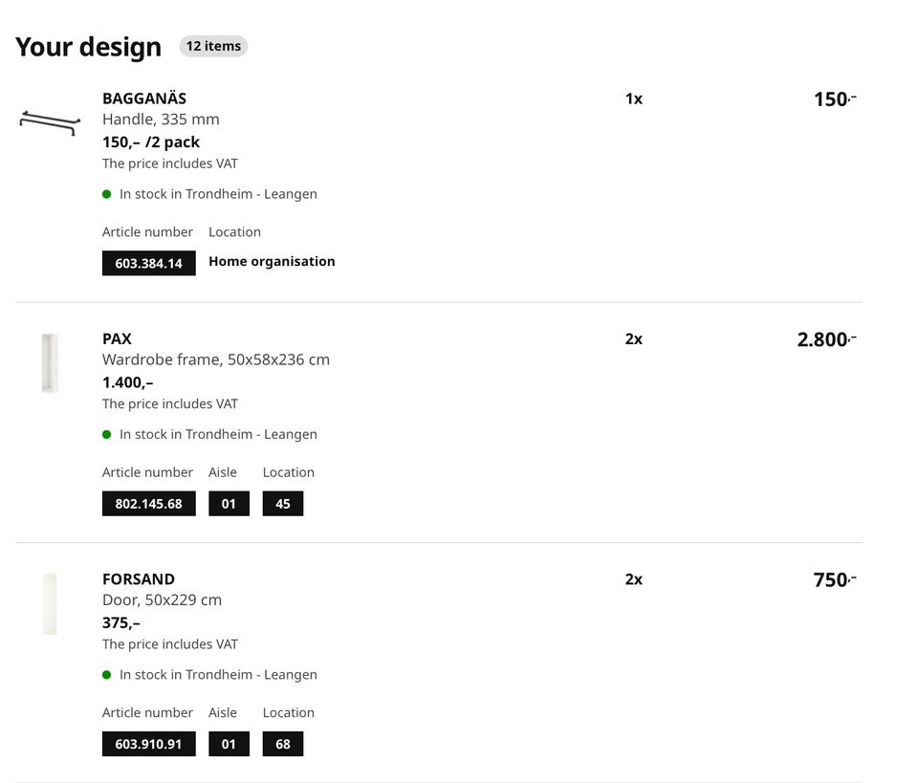Select the FORSAND door product image
The width and height of the screenshot is (918, 783).
click(50, 603)
